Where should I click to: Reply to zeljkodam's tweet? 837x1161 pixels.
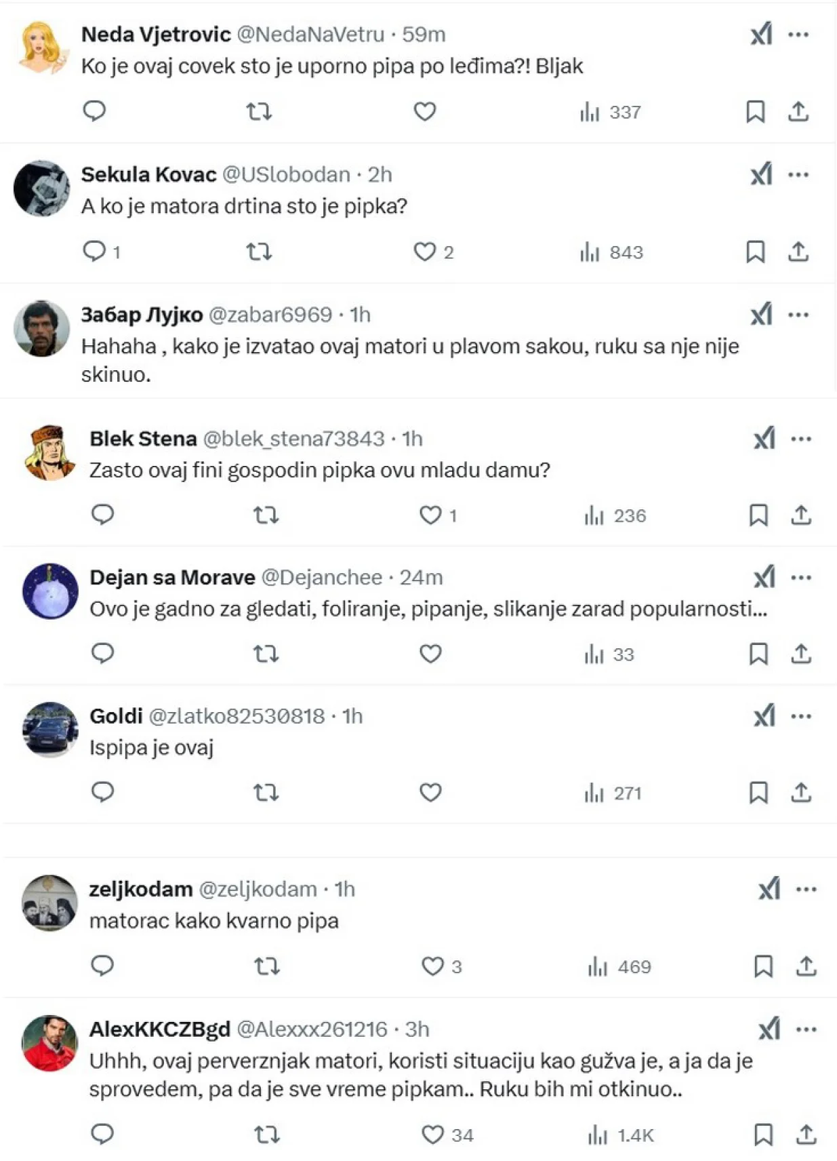coord(102,965)
